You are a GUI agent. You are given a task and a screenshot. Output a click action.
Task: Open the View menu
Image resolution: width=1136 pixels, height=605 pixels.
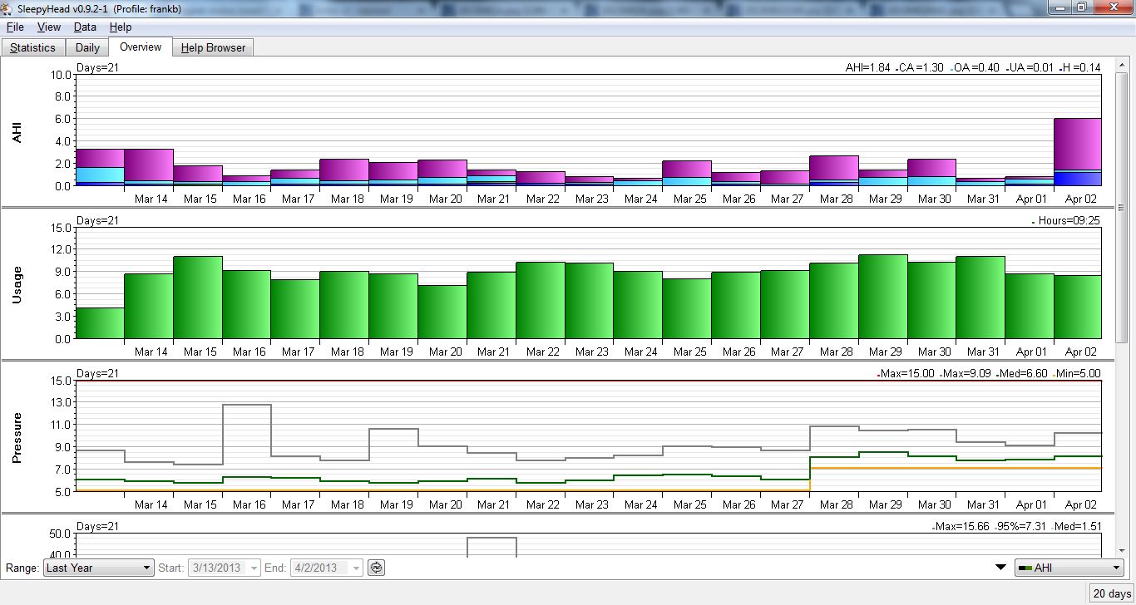click(49, 27)
